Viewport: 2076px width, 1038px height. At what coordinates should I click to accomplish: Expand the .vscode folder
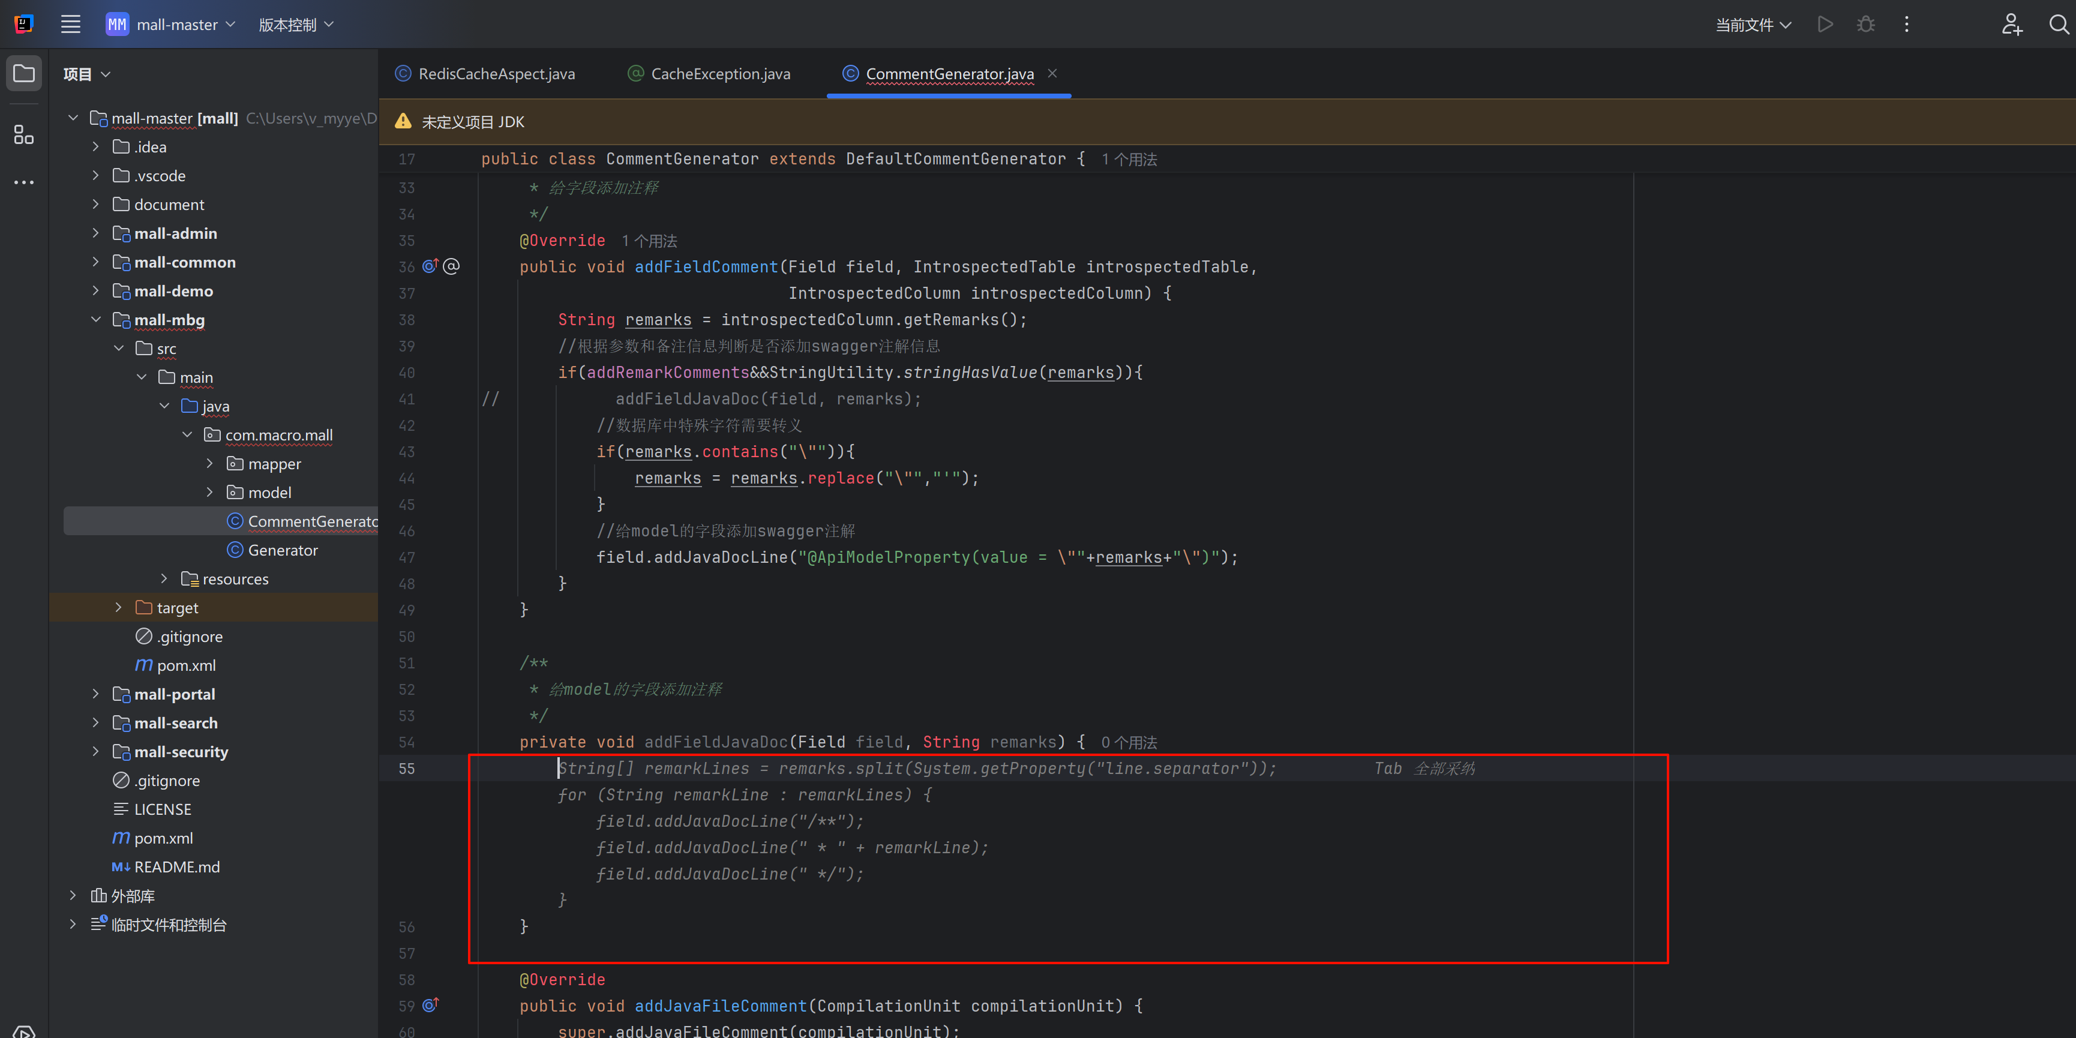click(x=96, y=176)
